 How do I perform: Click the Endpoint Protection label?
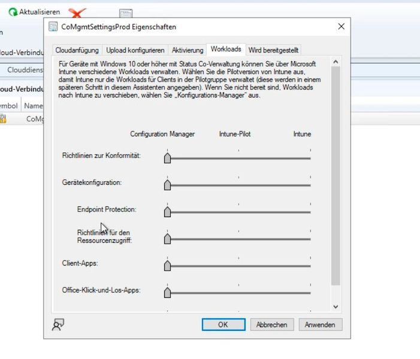tap(107, 209)
